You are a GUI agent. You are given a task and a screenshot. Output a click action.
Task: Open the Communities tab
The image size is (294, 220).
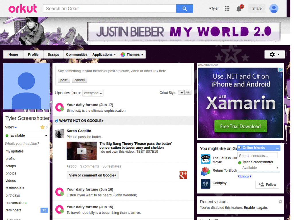coord(77,55)
